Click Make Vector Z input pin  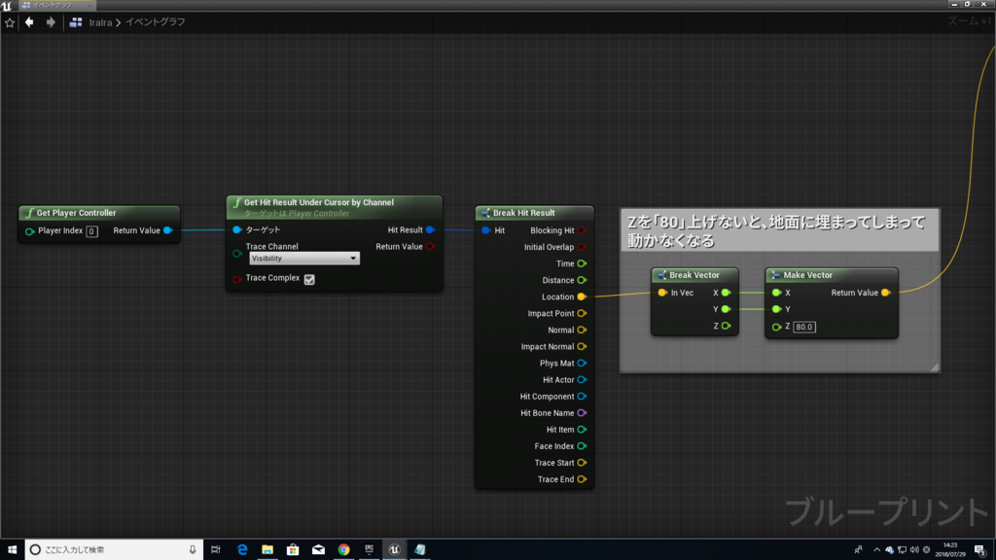point(776,327)
